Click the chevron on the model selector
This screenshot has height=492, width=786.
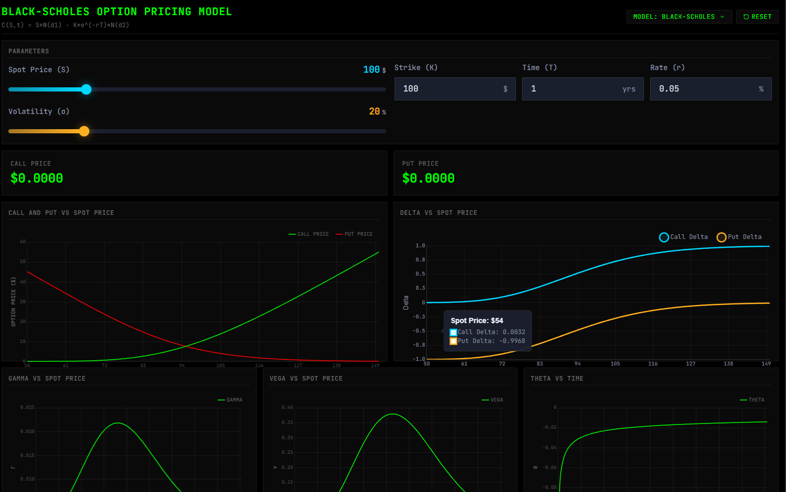[722, 17]
